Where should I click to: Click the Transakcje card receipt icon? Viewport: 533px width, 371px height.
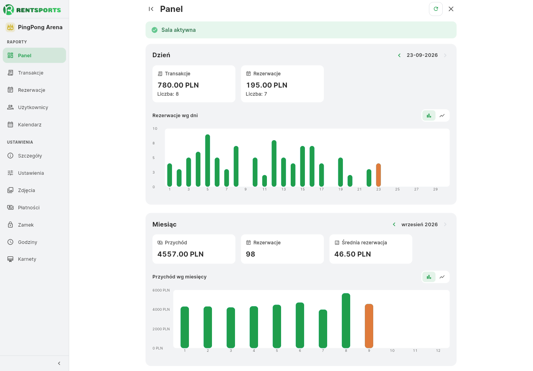click(160, 74)
